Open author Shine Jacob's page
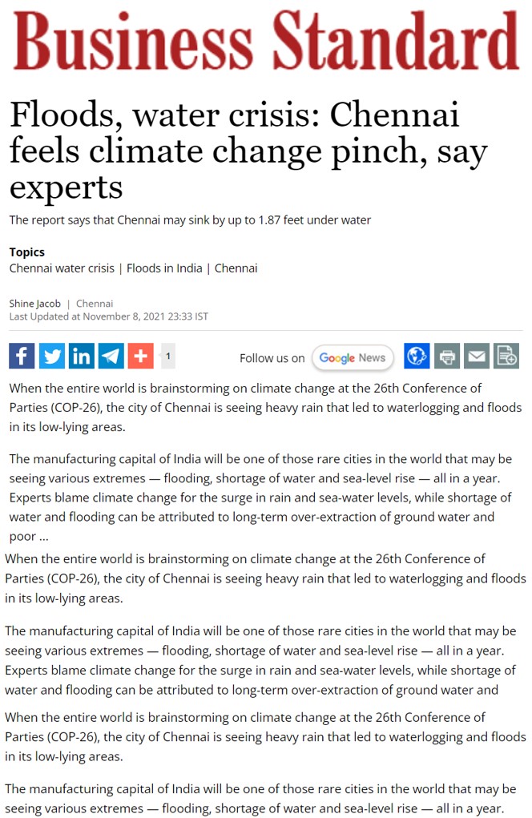This screenshot has height=818, width=532. point(35,304)
